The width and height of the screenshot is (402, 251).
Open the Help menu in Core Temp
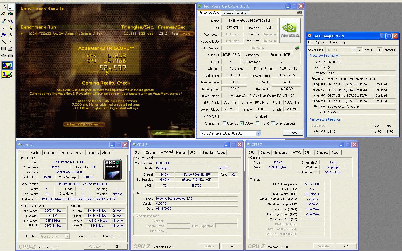pos(343,42)
